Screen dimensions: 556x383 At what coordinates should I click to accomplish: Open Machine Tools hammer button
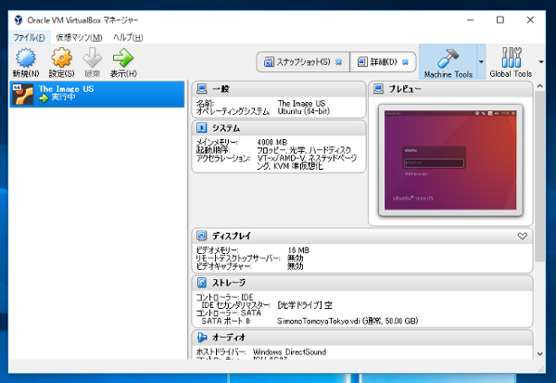[449, 62]
